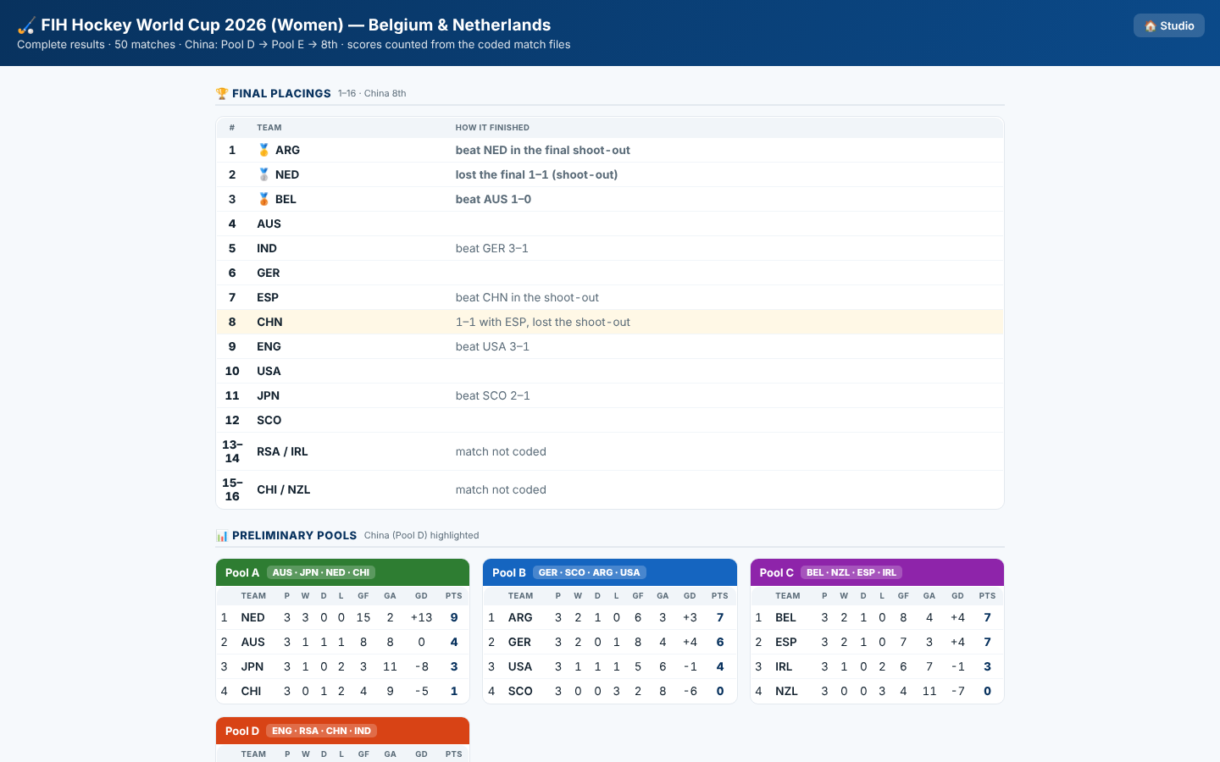This screenshot has width=1220, height=762.
Task: Click the FINAL PLACINGS section heading
Action: tap(281, 93)
